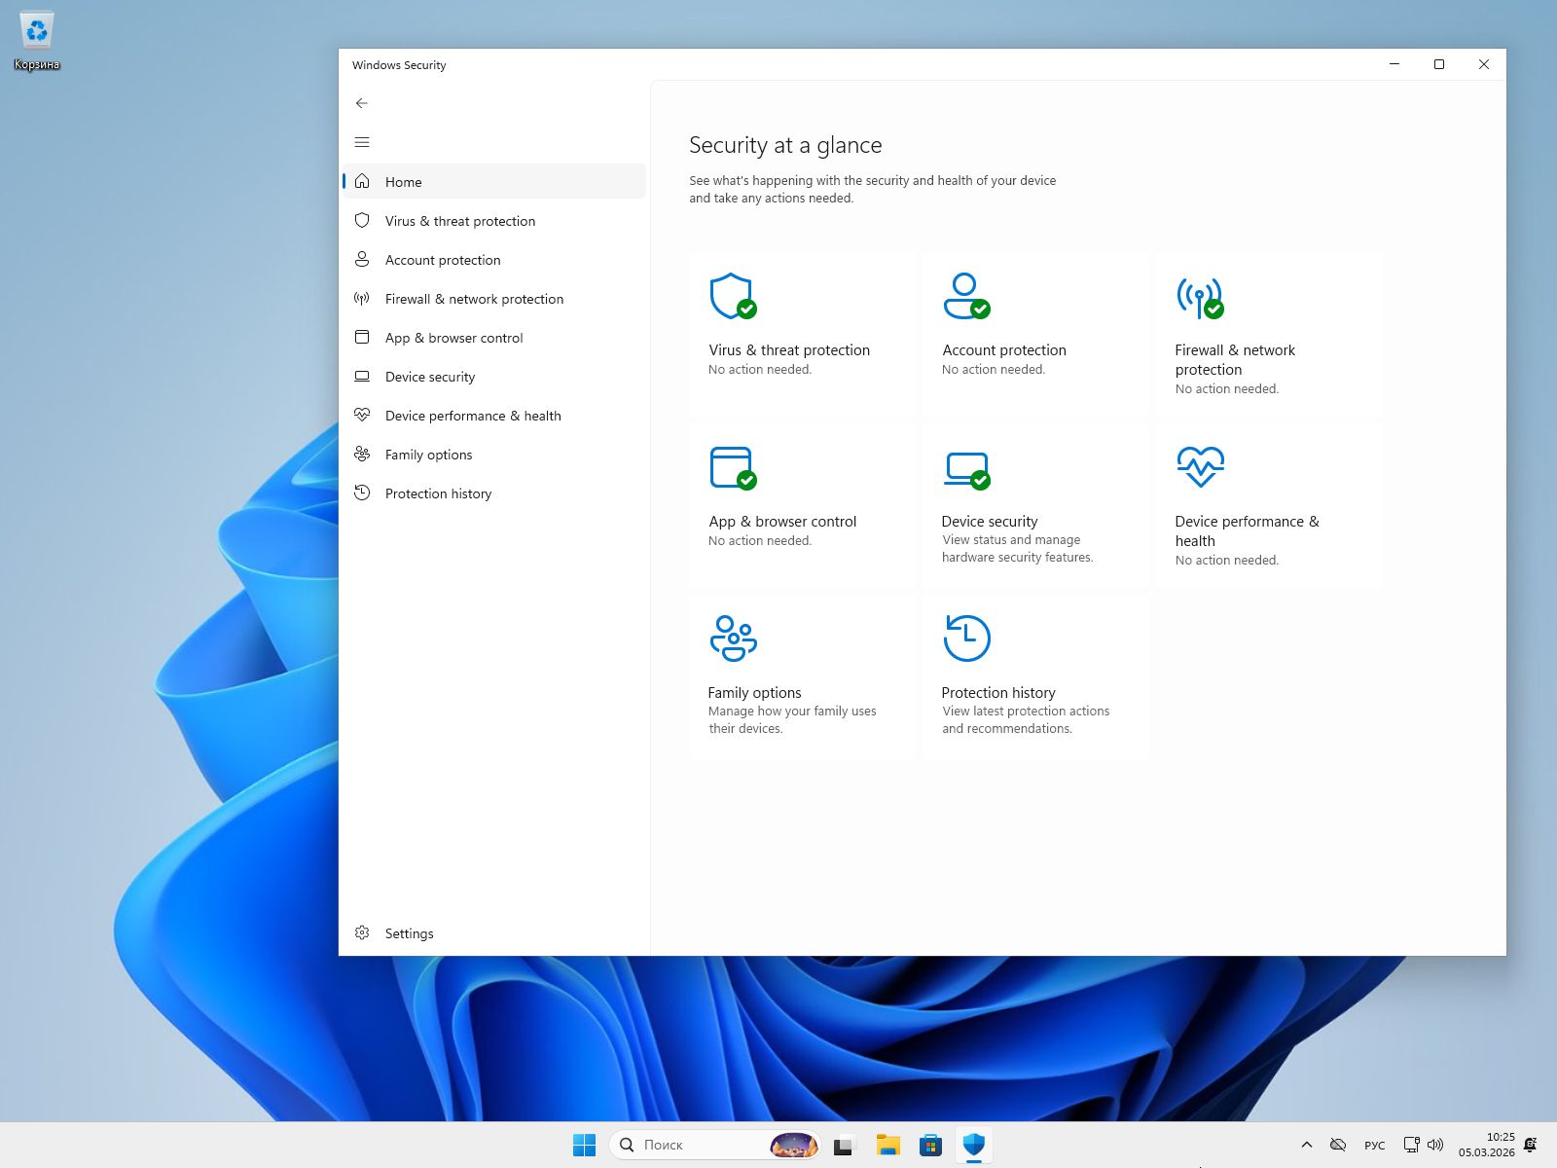This screenshot has height=1168, width=1557.
Task: Expand hidden icons in the system tray
Action: 1306,1145
